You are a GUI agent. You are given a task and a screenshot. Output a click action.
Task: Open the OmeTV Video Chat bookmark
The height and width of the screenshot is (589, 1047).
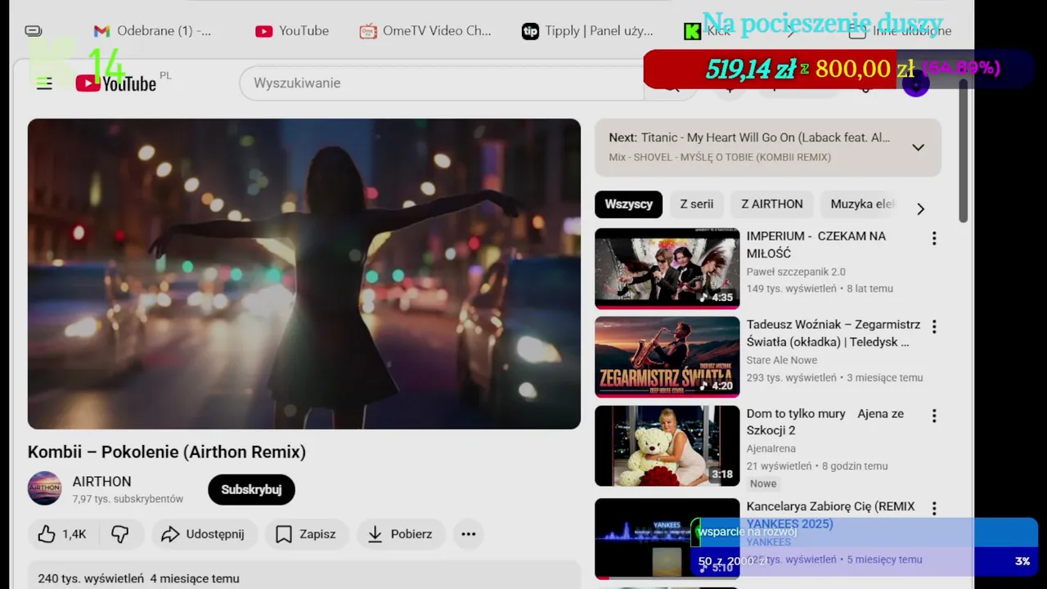(425, 31)
